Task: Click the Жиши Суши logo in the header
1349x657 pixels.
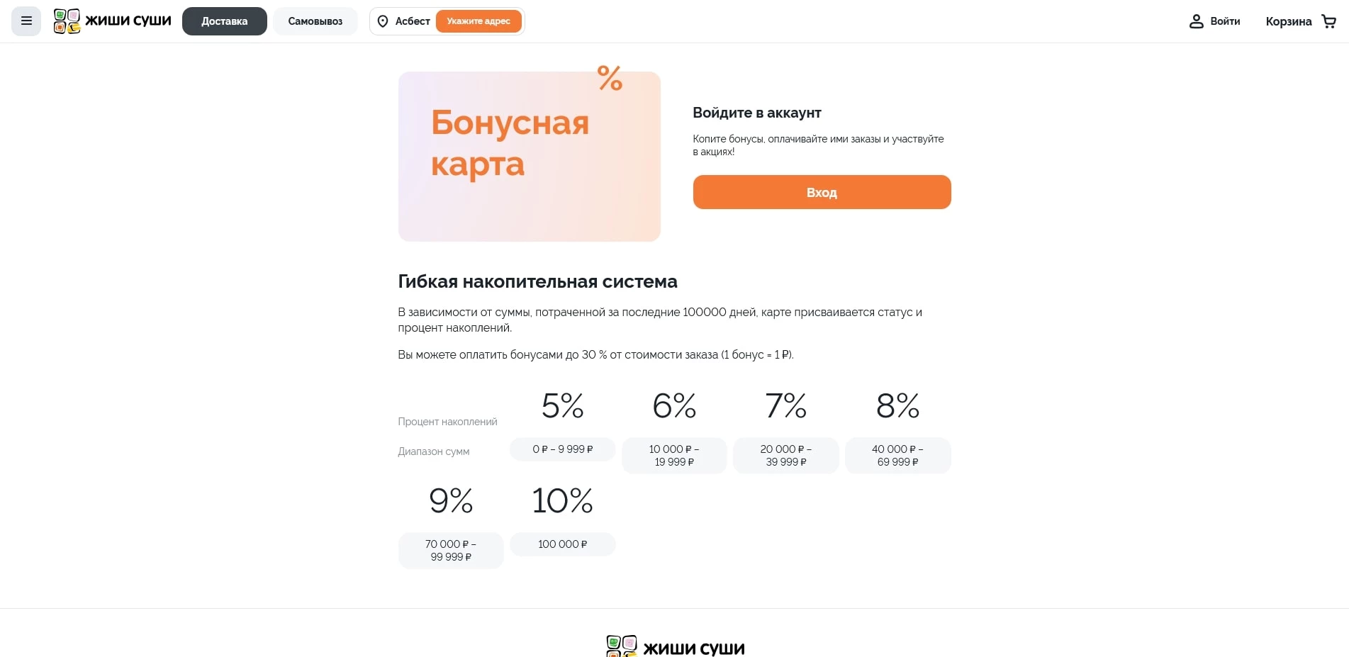Action: click(x=111, y=21)
